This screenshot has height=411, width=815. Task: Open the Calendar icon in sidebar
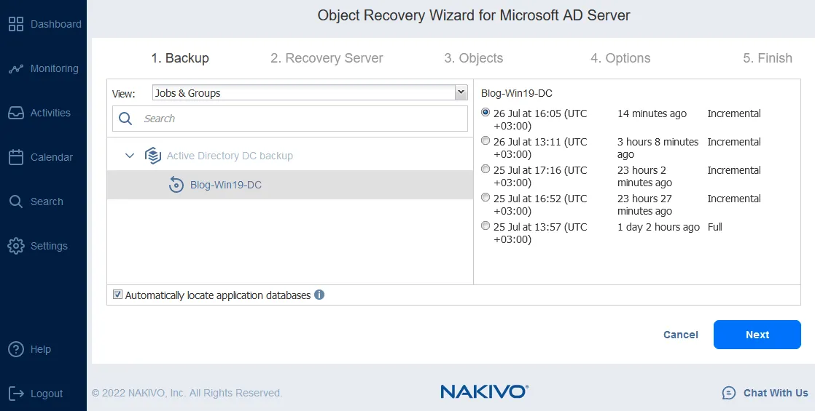16,157
